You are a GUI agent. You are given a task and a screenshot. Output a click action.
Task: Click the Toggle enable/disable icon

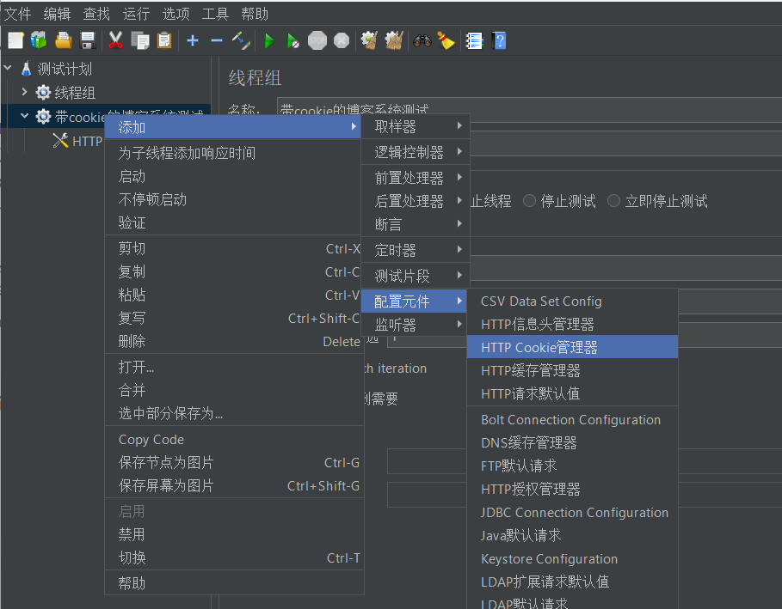(x=241, y=40)
